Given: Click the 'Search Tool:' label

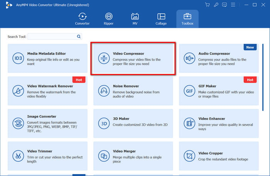Looking at the screenshot, I should click(x=17, y=37).
